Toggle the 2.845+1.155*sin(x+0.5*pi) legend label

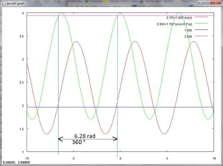pyautogui.click(x=174, y=24)
